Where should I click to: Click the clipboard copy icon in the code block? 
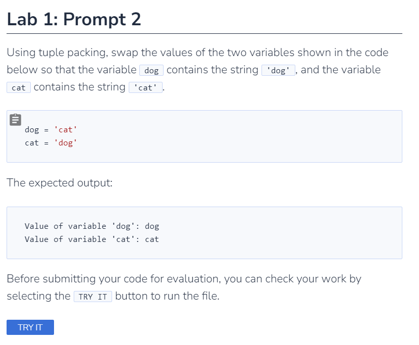click(15, 120)
